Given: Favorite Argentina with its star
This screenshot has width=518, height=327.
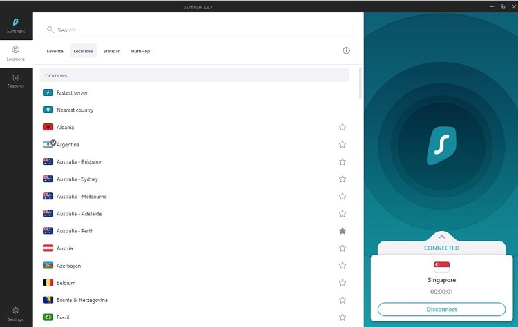Looking at the screenshot, I should [x=343, y=144].
